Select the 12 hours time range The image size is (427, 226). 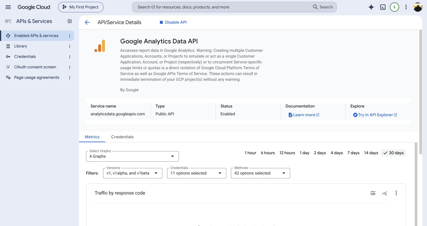point(287,153)
